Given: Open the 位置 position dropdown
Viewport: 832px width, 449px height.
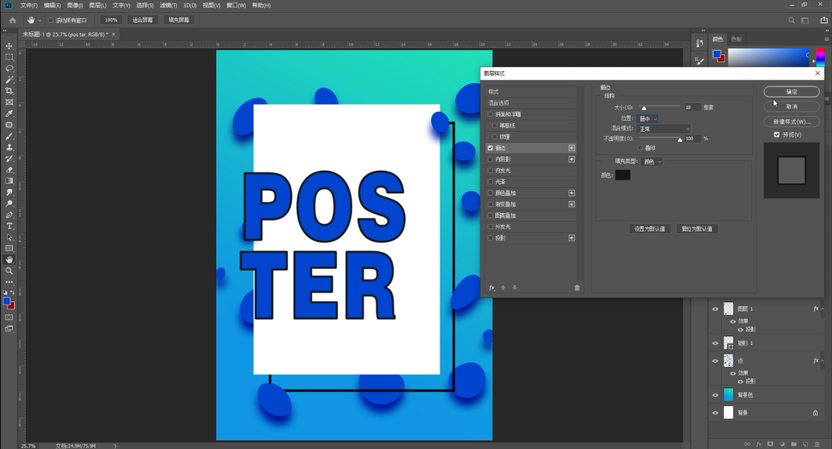Looking at the screenshot, I should [648, 119].
